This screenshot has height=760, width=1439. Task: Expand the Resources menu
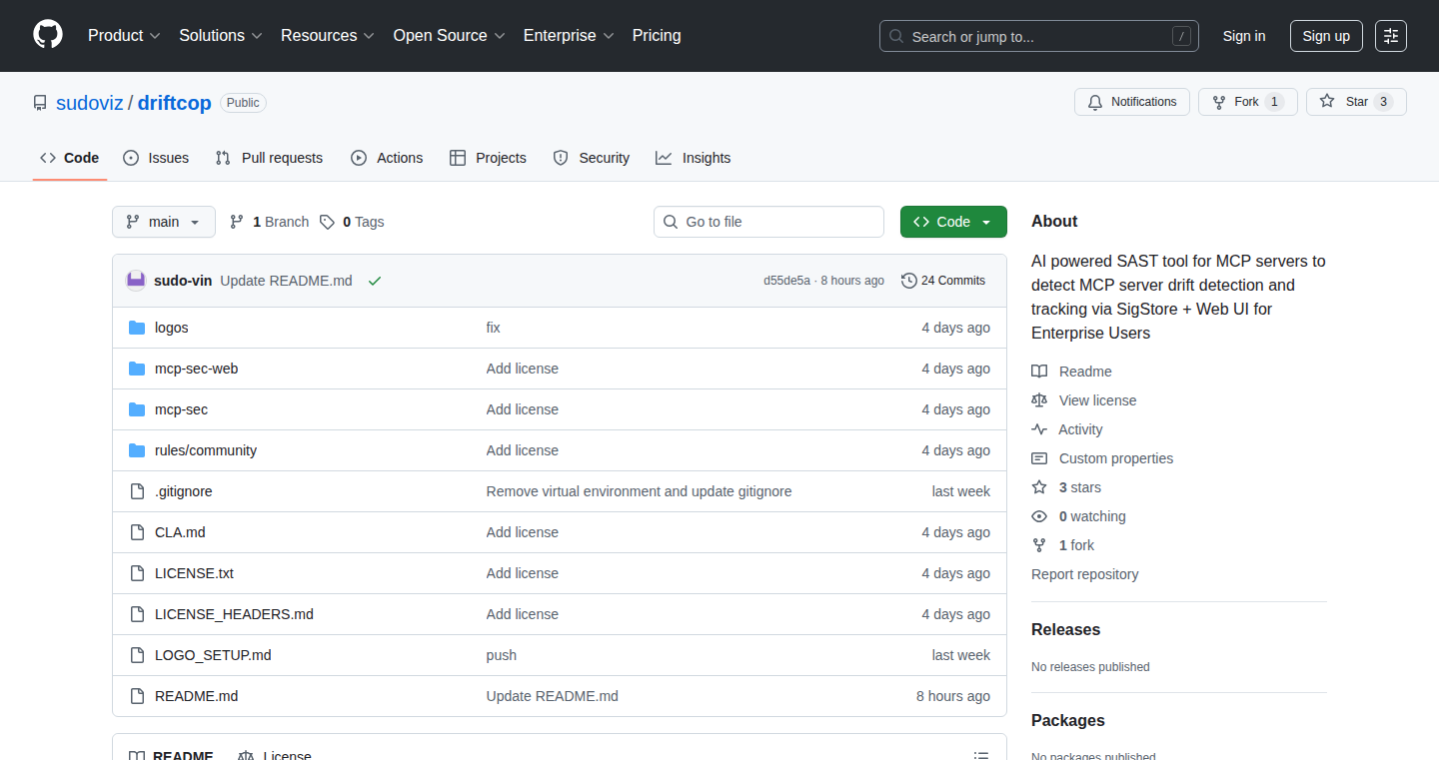328,36
